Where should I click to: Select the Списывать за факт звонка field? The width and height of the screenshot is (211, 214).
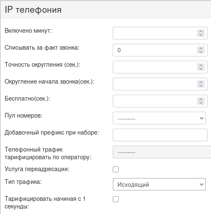coord(160,50)
